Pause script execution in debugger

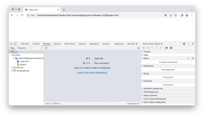tap(143, 48)
